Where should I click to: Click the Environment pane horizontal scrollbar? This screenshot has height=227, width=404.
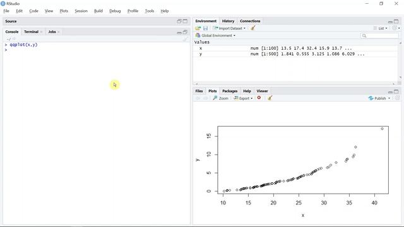(295, 83)
